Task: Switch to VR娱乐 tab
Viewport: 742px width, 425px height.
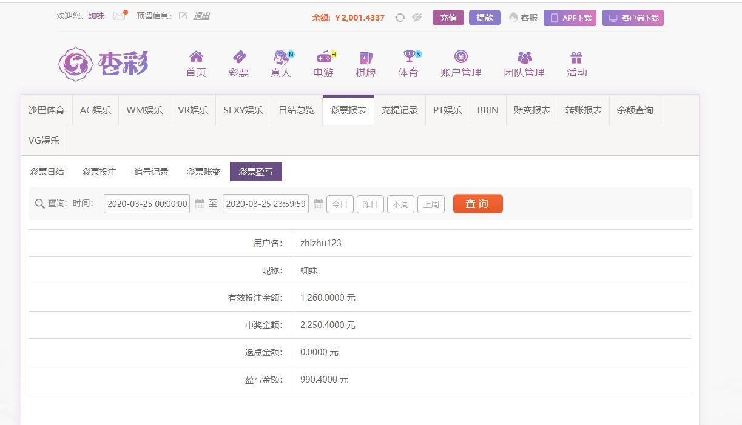Action: (x=193, y=110)
